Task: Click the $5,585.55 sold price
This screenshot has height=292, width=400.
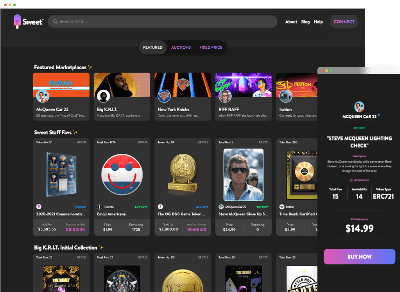Action: (47, 229)
